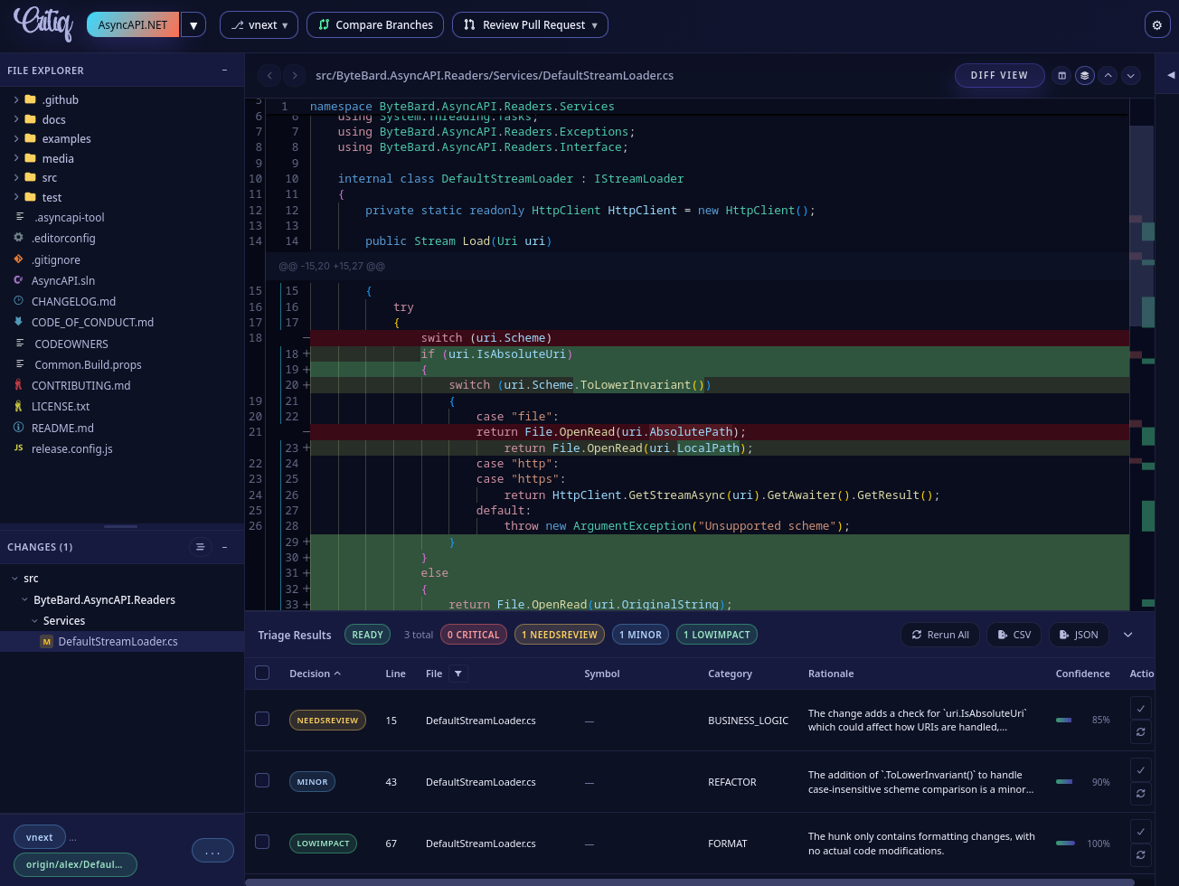Open the vnext branch dropdown

point(259,25)
